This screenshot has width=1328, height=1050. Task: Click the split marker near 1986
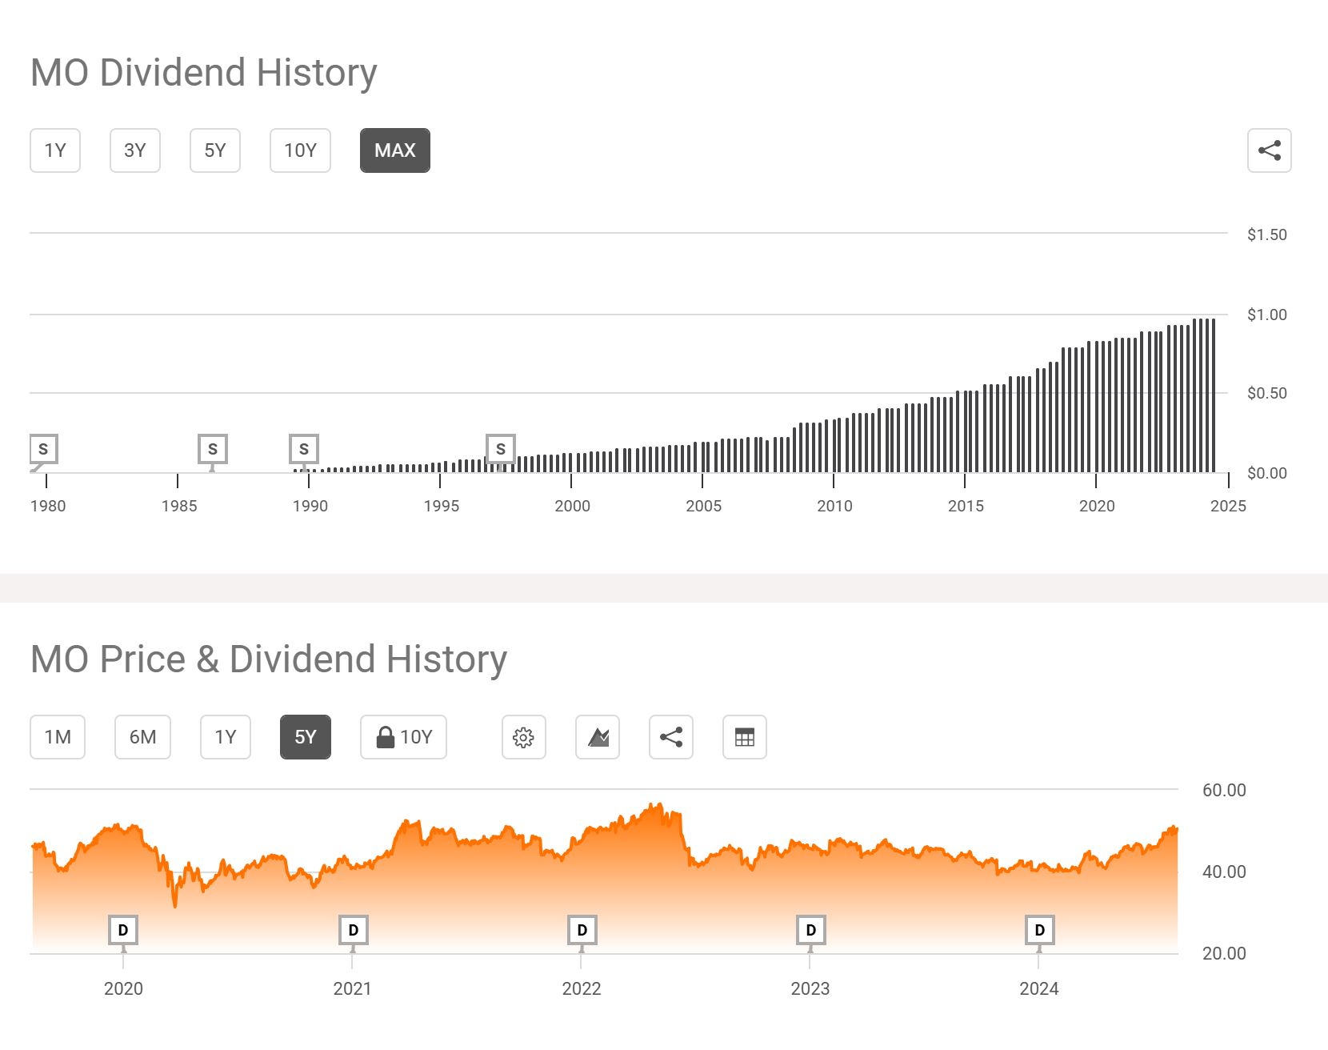pos(213,449)
